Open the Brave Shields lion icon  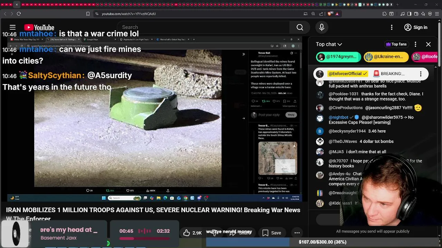pyautogui.click(x=330, y=14)
